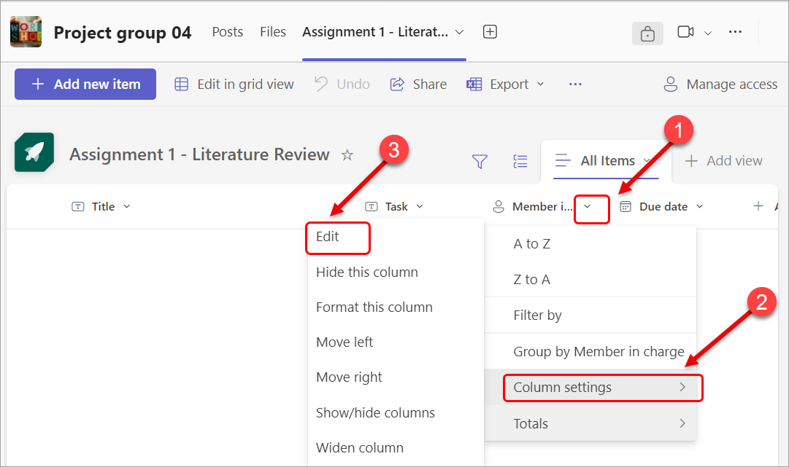Start a meeting with the camera icon
Viewport: 789px width, 467px height.
pos(684,31)
